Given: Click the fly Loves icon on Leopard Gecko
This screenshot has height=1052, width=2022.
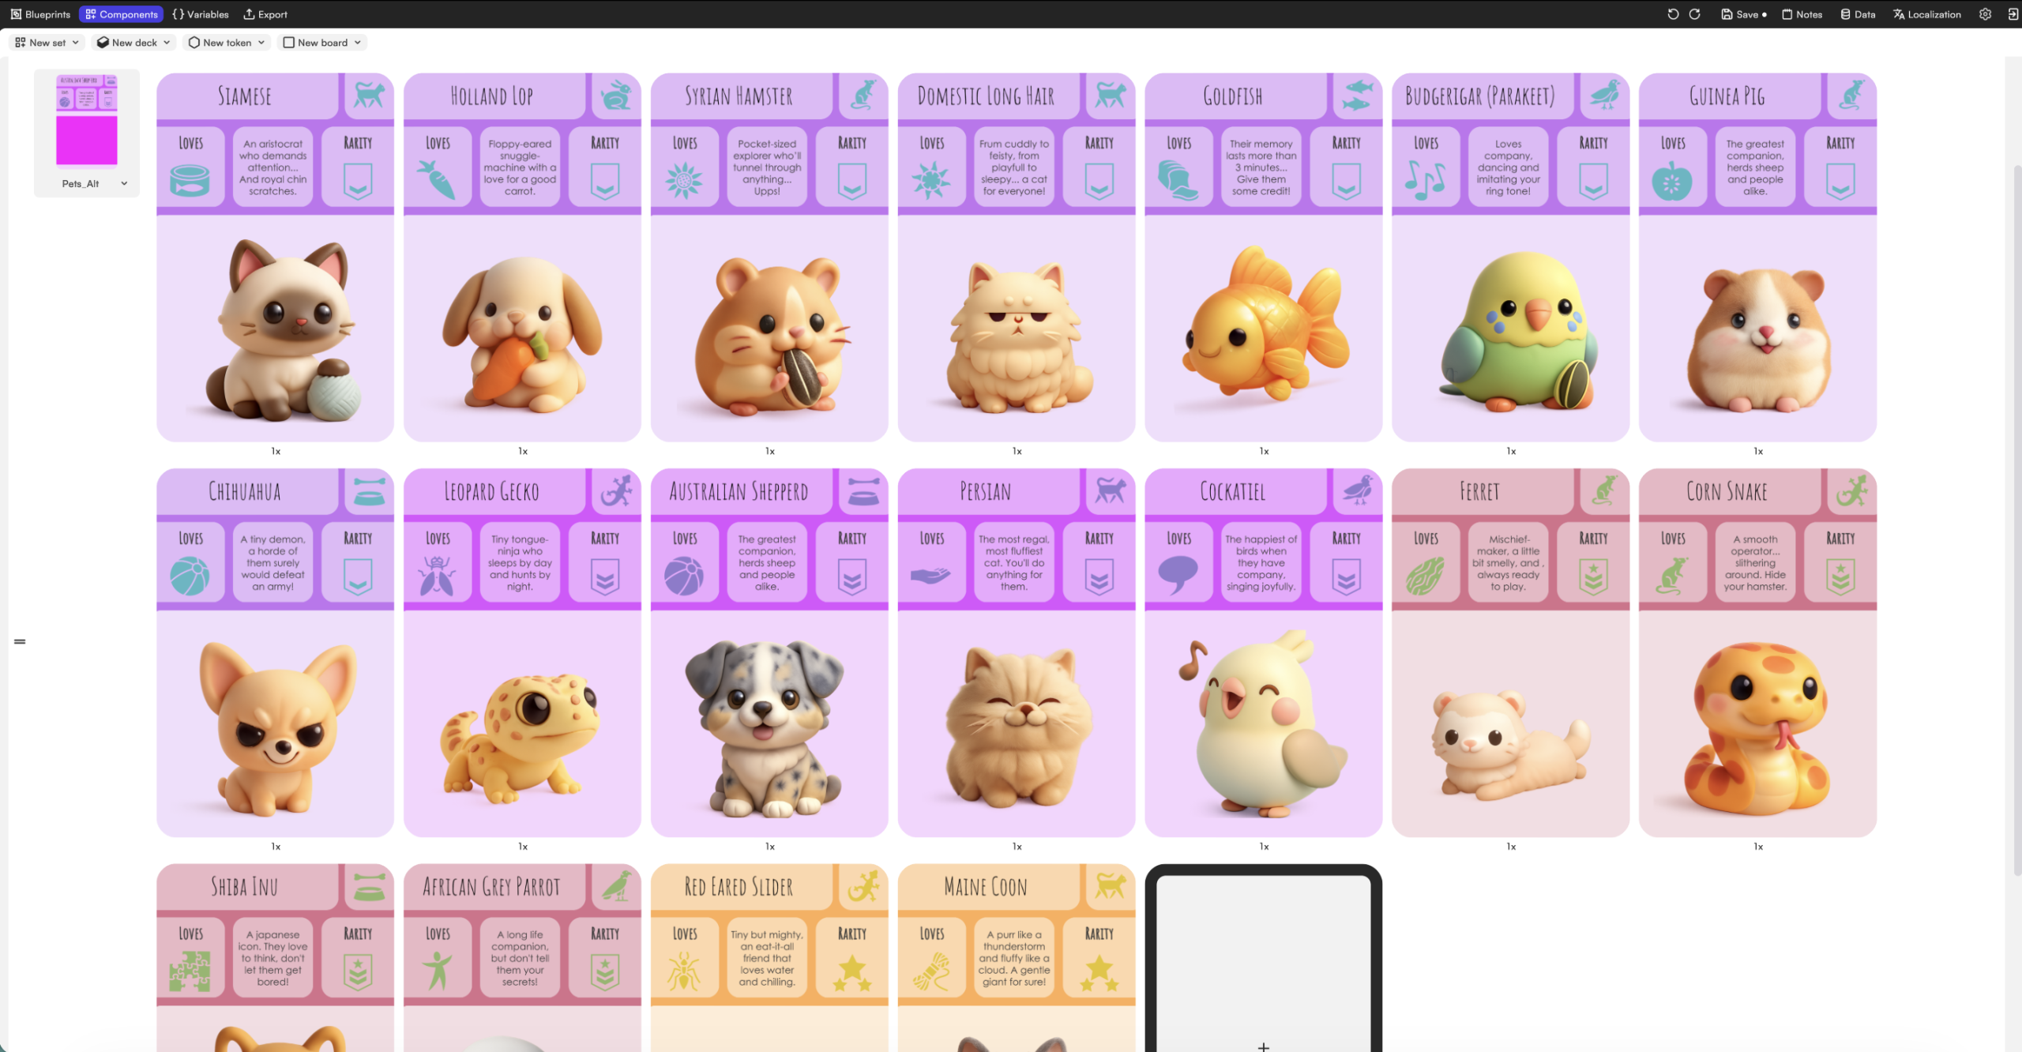Looking at the screenshot, I should pyautogui.click(x=437, y=575).
